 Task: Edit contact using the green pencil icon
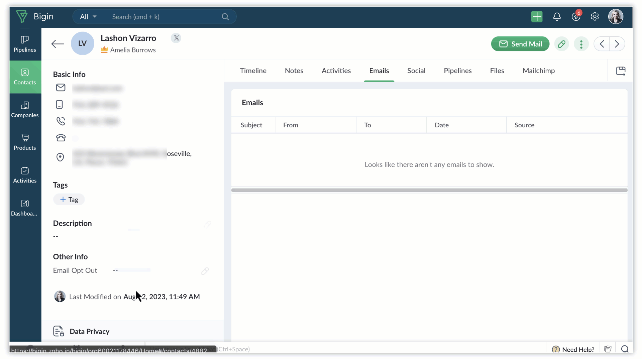561,44
